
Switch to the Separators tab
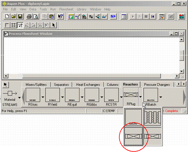tap(61, 85)
